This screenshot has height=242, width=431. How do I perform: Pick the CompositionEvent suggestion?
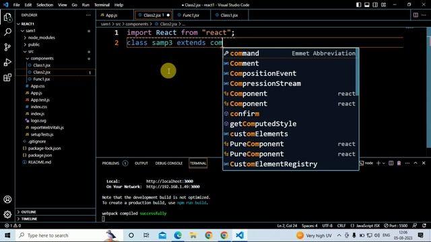coord(290,73)
